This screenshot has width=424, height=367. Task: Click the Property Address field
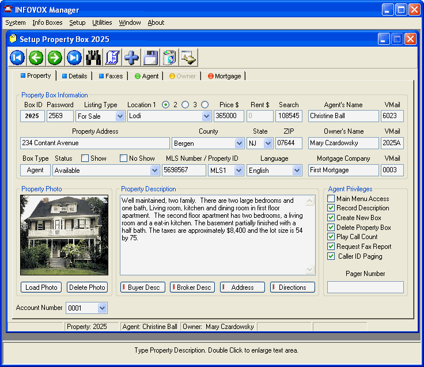point(95,143)
